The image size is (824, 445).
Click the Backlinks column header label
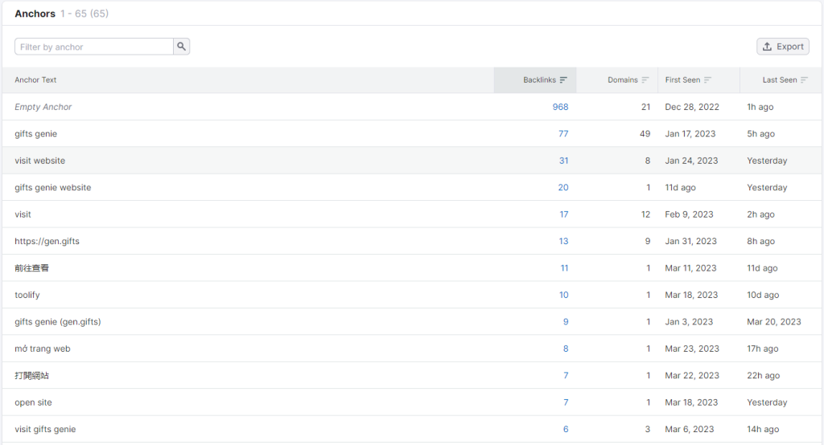[539, 80]
